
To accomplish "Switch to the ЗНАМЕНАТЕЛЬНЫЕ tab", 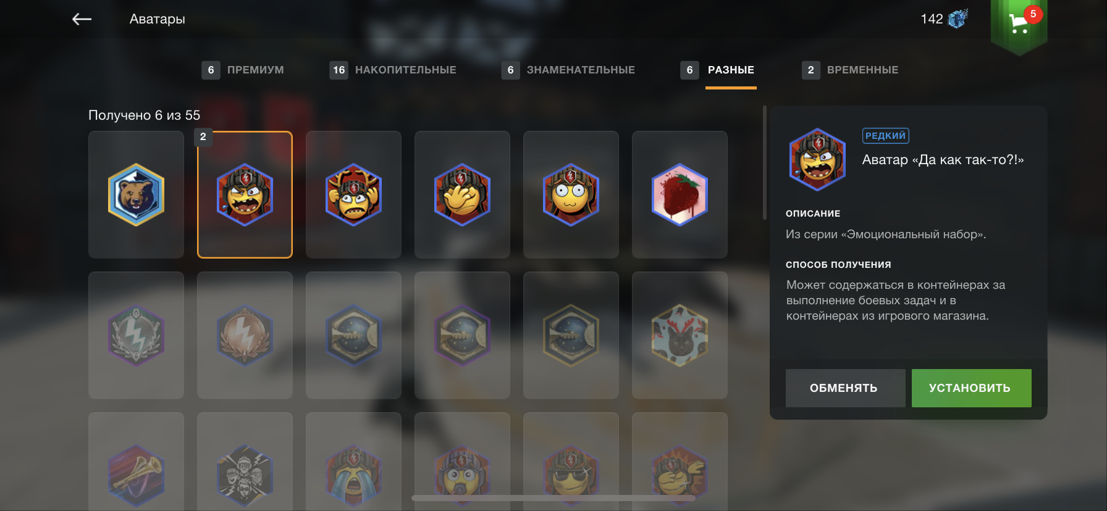I will [x=568, y=70].
